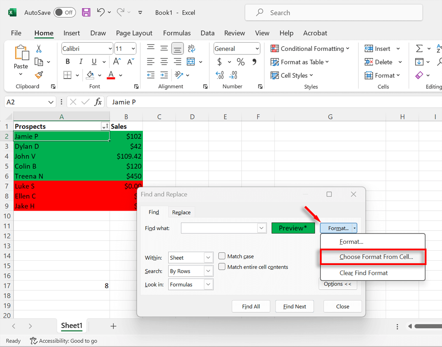Apply Bold formatting button
Viewport: 442px width, 347px height.
(x=68, y=62)
